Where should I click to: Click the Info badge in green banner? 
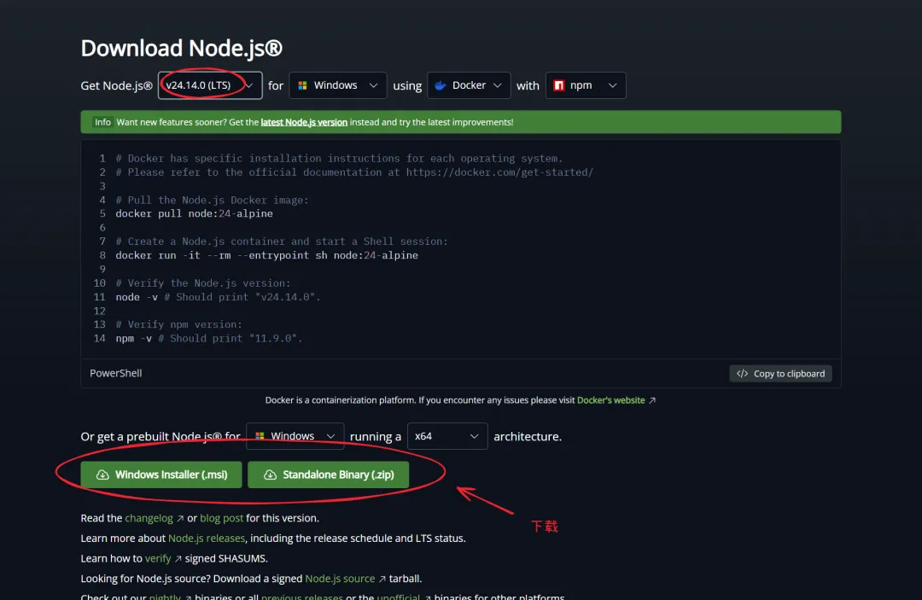(102, 122)
